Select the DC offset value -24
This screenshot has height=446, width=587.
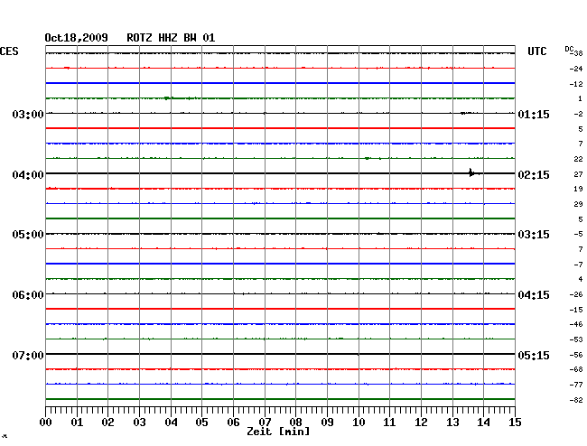[x=576, y=69]
